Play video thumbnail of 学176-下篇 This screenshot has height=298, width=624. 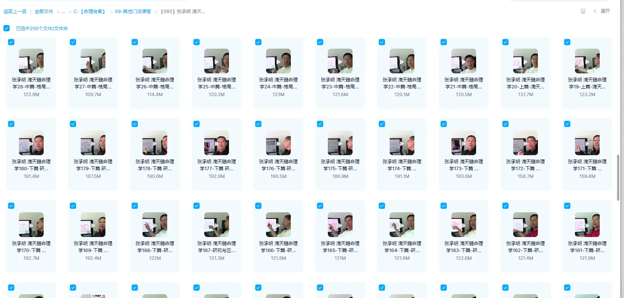coord(278,143)
